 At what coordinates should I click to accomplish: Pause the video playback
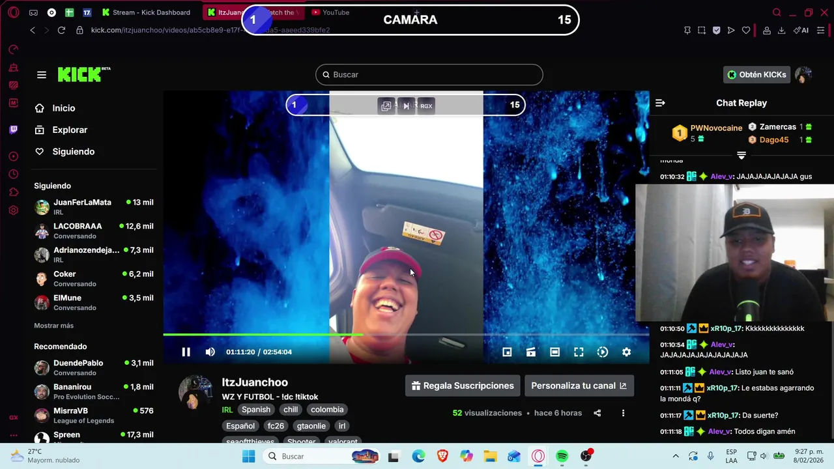coord(186,352)
